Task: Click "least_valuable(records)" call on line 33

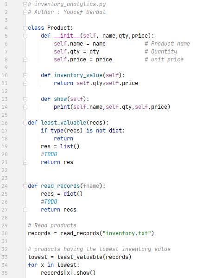Action: coord(94,257)
